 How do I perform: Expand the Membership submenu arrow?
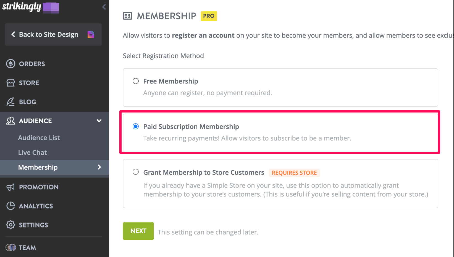[99, 167]
